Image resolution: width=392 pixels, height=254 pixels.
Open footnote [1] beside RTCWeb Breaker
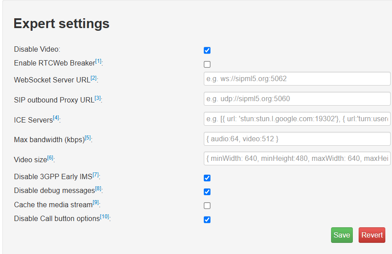98,61
